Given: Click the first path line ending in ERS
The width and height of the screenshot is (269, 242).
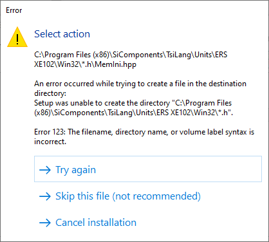Looking at the screenshot, I should tap(131, 55).
